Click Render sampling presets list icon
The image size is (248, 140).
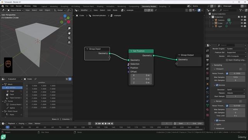241,101
